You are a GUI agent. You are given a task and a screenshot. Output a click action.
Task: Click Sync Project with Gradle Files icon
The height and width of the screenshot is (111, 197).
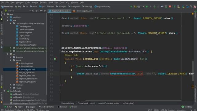coord(175,6)
